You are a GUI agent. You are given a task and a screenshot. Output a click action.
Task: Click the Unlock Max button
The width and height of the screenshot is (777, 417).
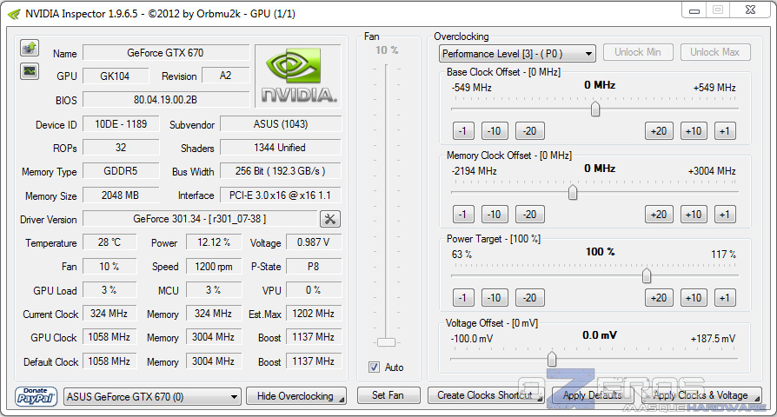[715, 52]
